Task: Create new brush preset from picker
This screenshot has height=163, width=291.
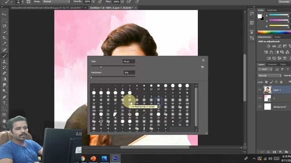Action: pos(202,67)
